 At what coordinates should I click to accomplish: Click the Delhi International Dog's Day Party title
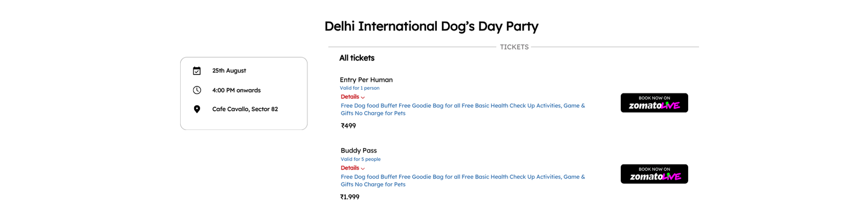tap(432, 26)
